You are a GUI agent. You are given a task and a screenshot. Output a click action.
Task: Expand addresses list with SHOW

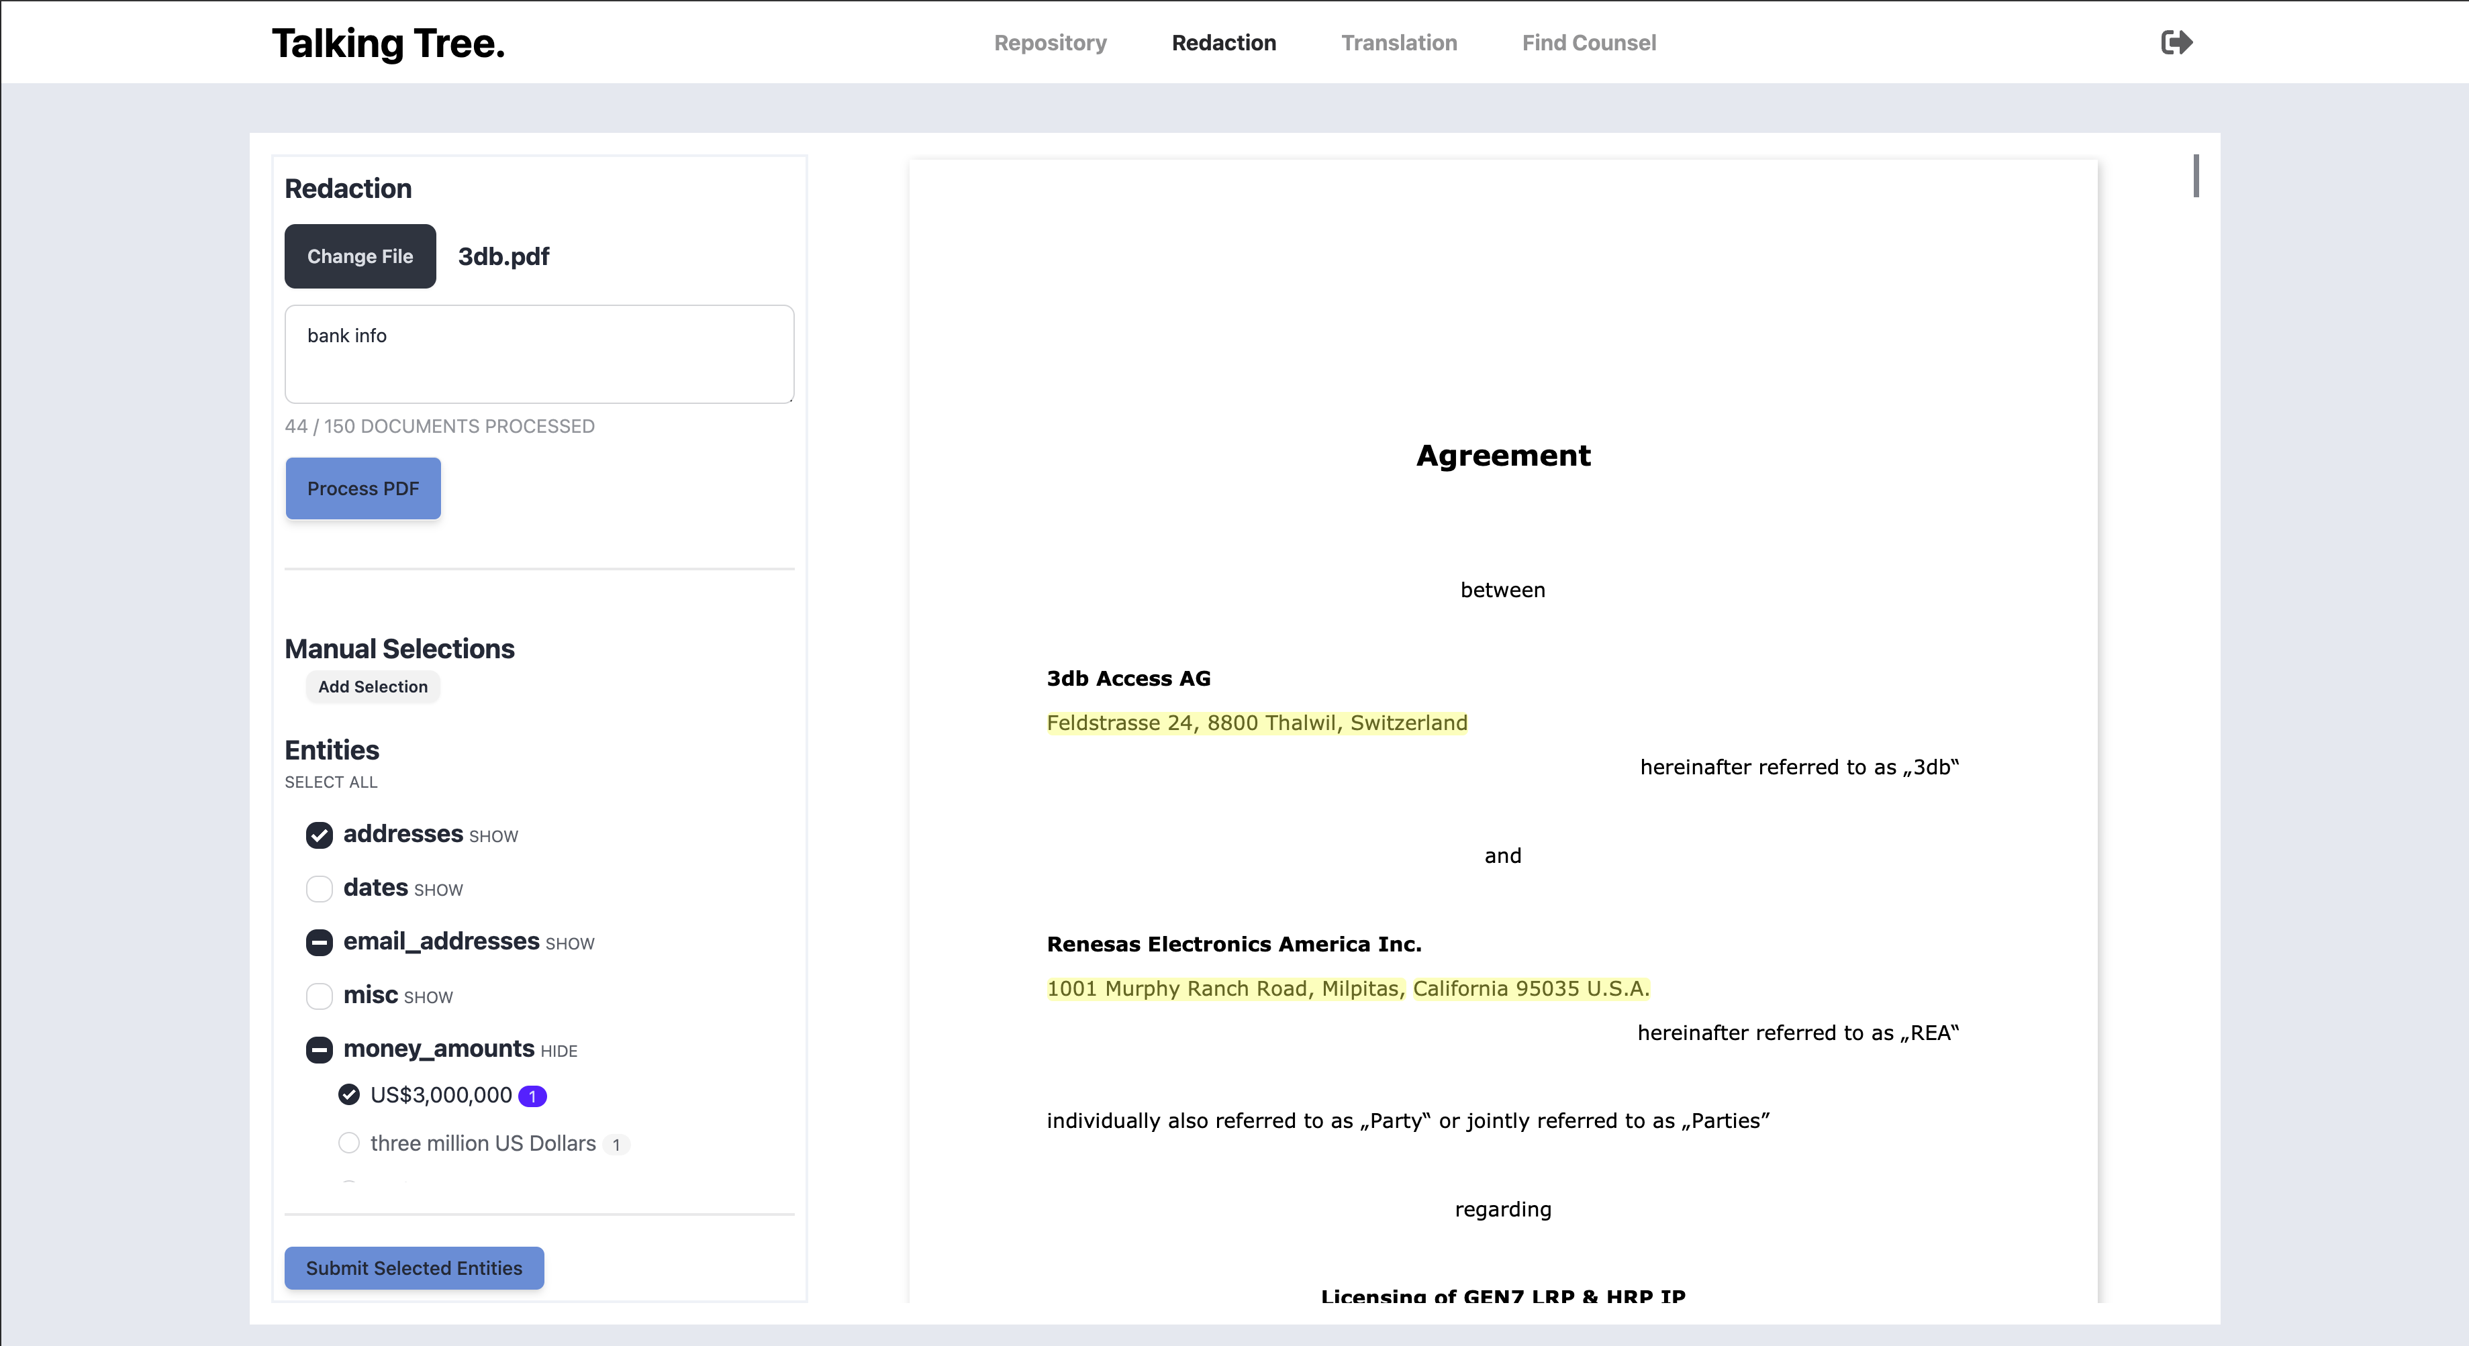[x=493, y=836]
